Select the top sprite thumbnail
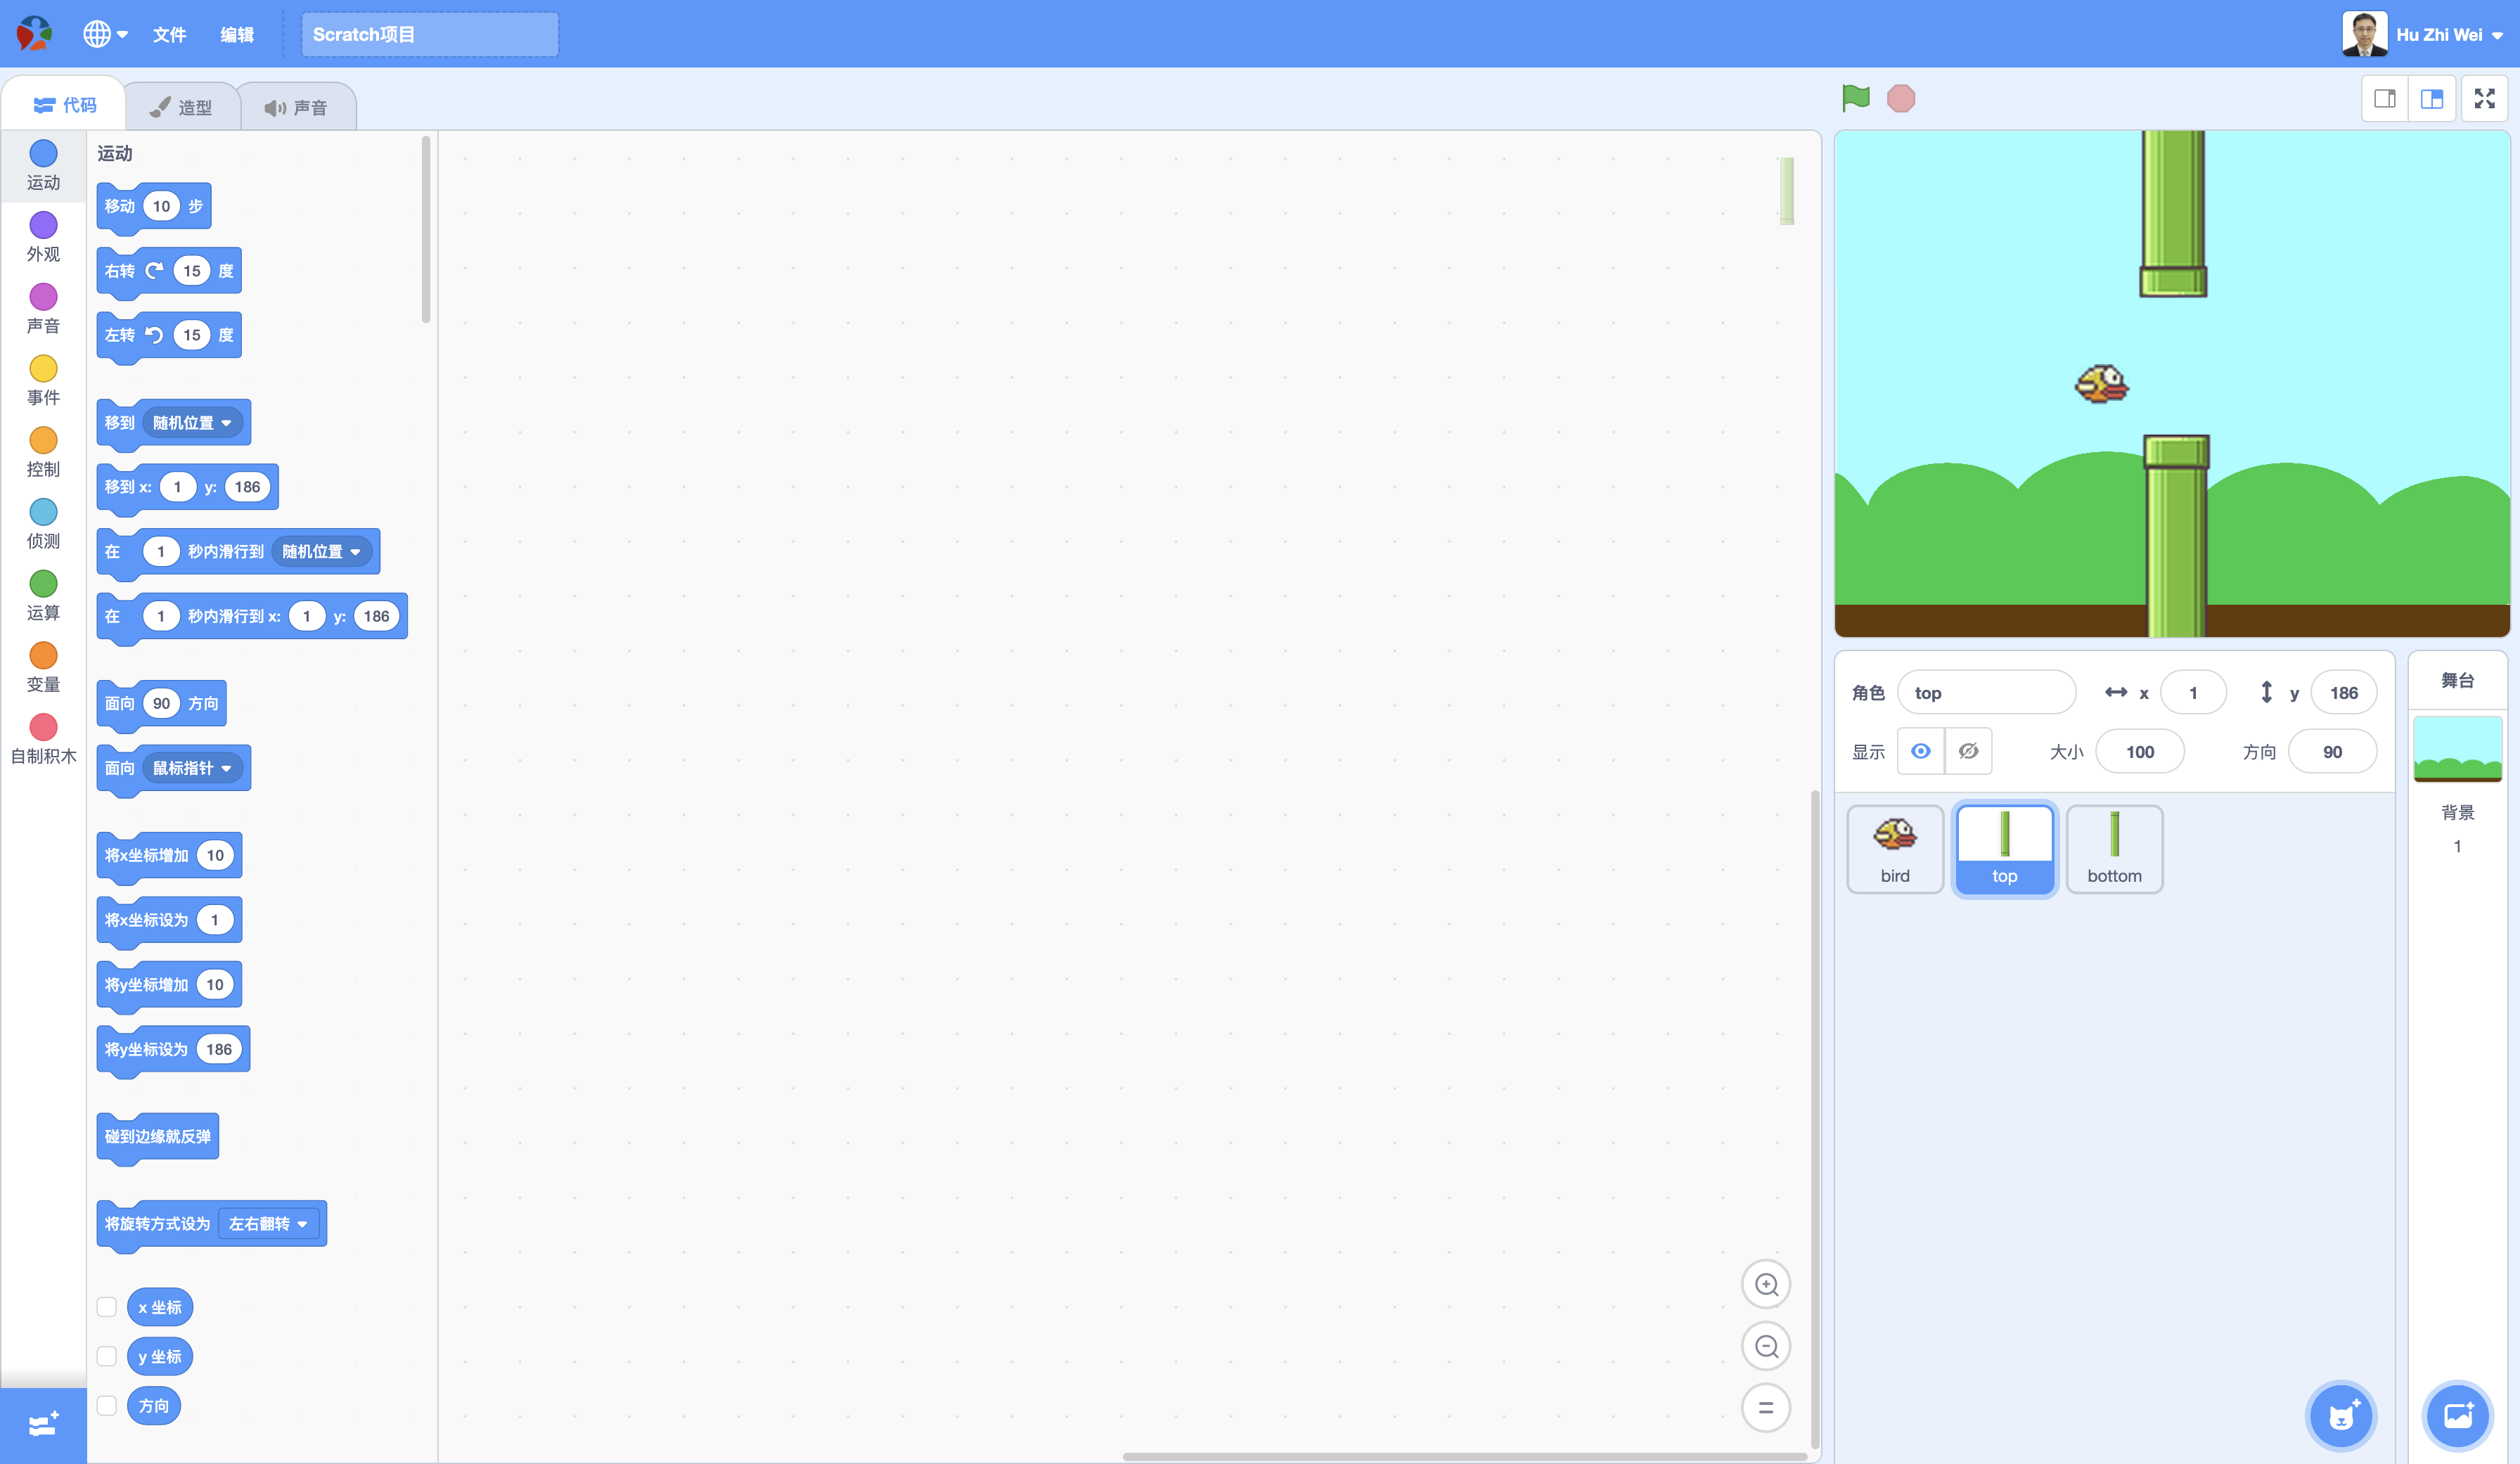Screen dimensions: 2520x1464 (x=2004, y=848)
